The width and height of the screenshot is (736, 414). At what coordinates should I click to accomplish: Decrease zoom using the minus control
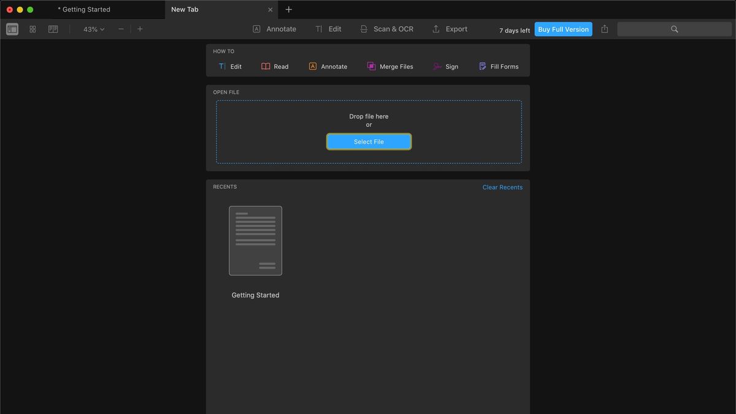click(120, 28)
